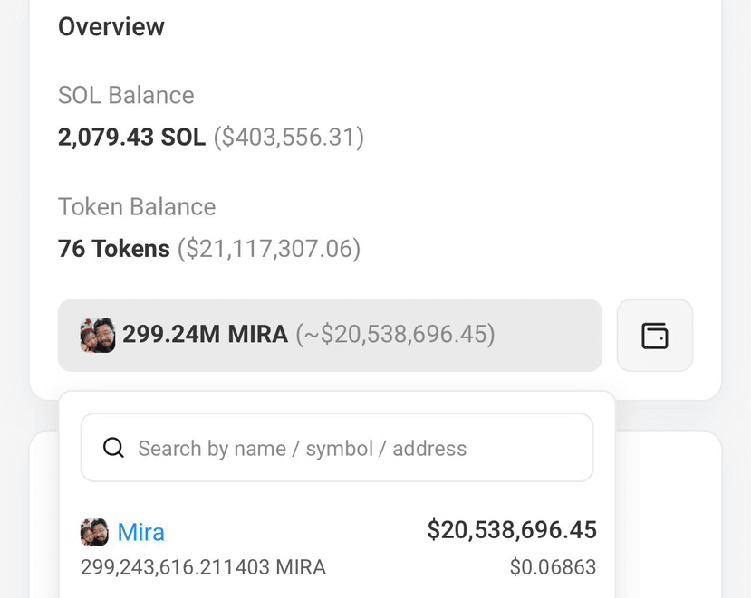Open the Mira token link
The image size is (751, 598).
[x=141, y=532]
